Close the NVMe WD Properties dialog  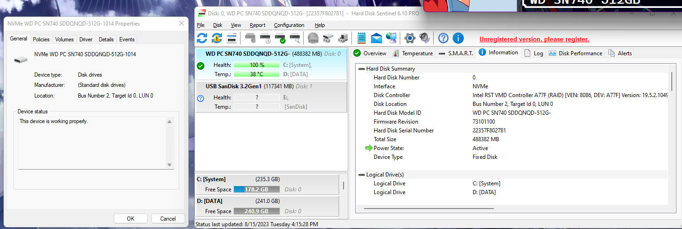(181, 23)
